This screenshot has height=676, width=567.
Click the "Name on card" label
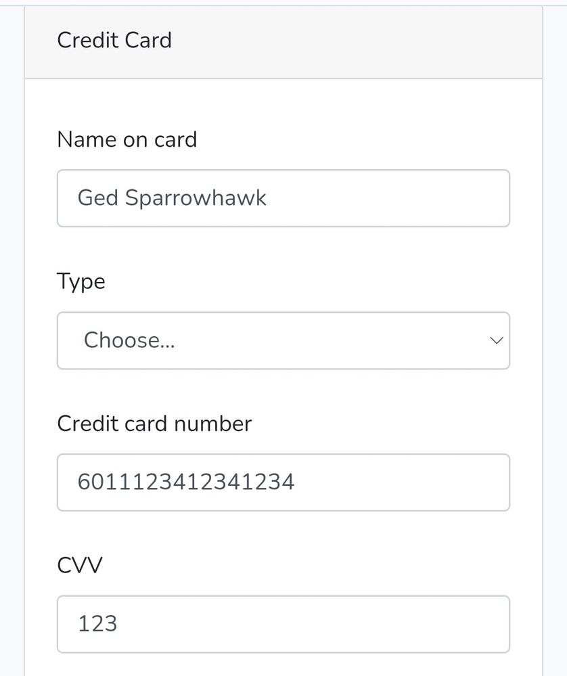(127, 139)
